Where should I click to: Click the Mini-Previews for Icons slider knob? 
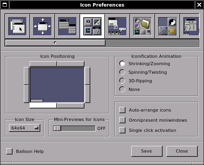tap(57, 128)
